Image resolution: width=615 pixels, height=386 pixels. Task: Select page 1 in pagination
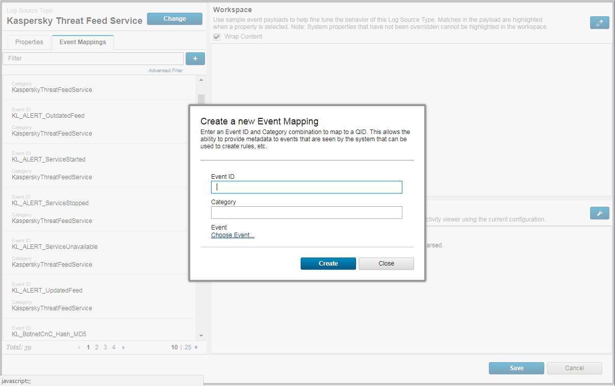89,348
